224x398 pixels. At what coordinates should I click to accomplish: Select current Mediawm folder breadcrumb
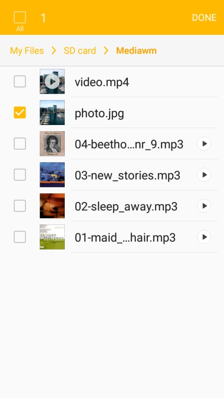click(136, 51)
